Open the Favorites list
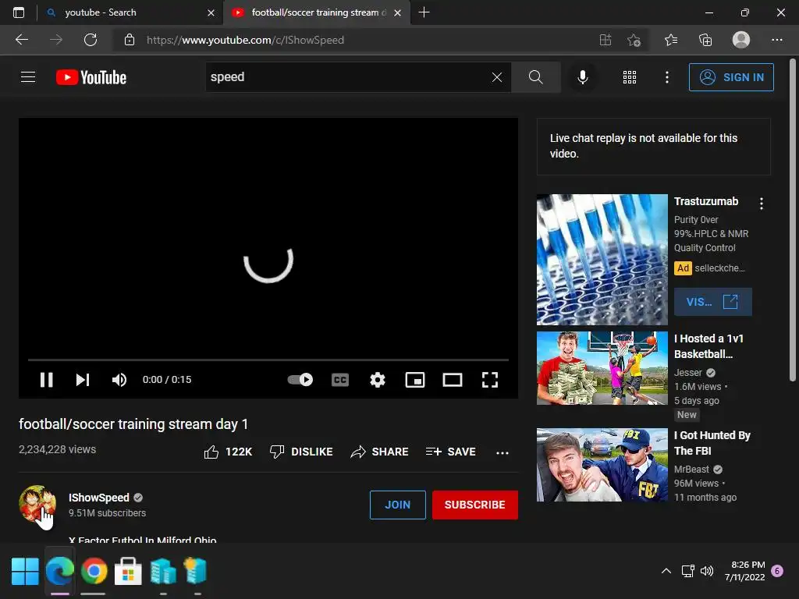Screen dimensions: 799x599 tap(670, 40)
